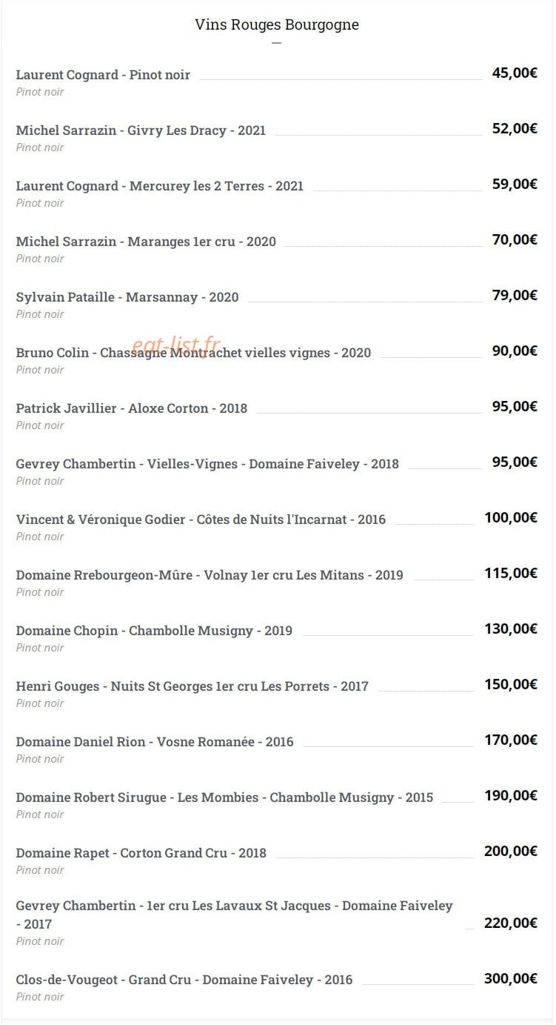Select Laurent Cognard Pinot noir wine

103,75
